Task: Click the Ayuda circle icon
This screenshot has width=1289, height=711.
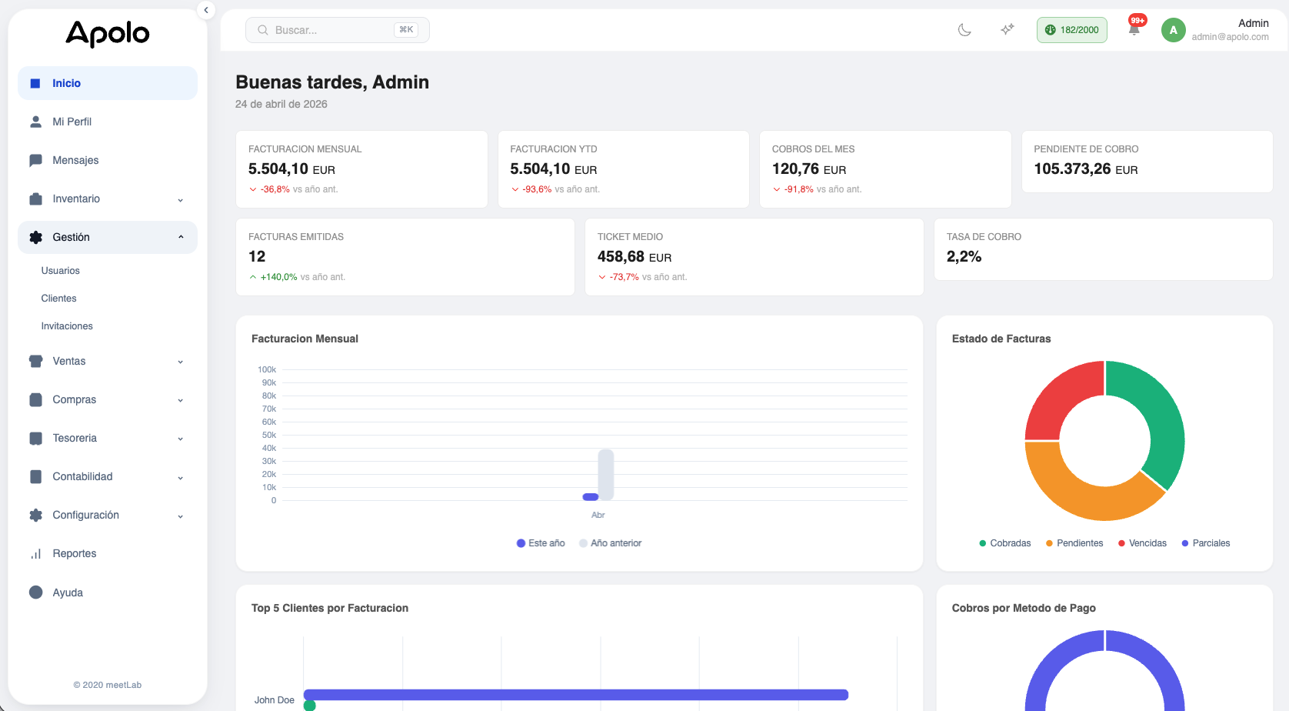Action: point(35,592)
